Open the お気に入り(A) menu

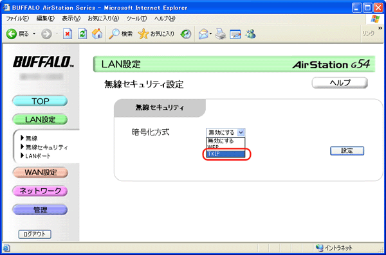pyautogui.click(x=104, y=19)
